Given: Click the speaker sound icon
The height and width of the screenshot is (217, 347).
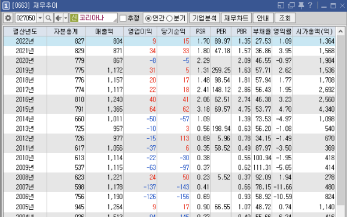Looking at the screenshot, I should coord(59,18).
